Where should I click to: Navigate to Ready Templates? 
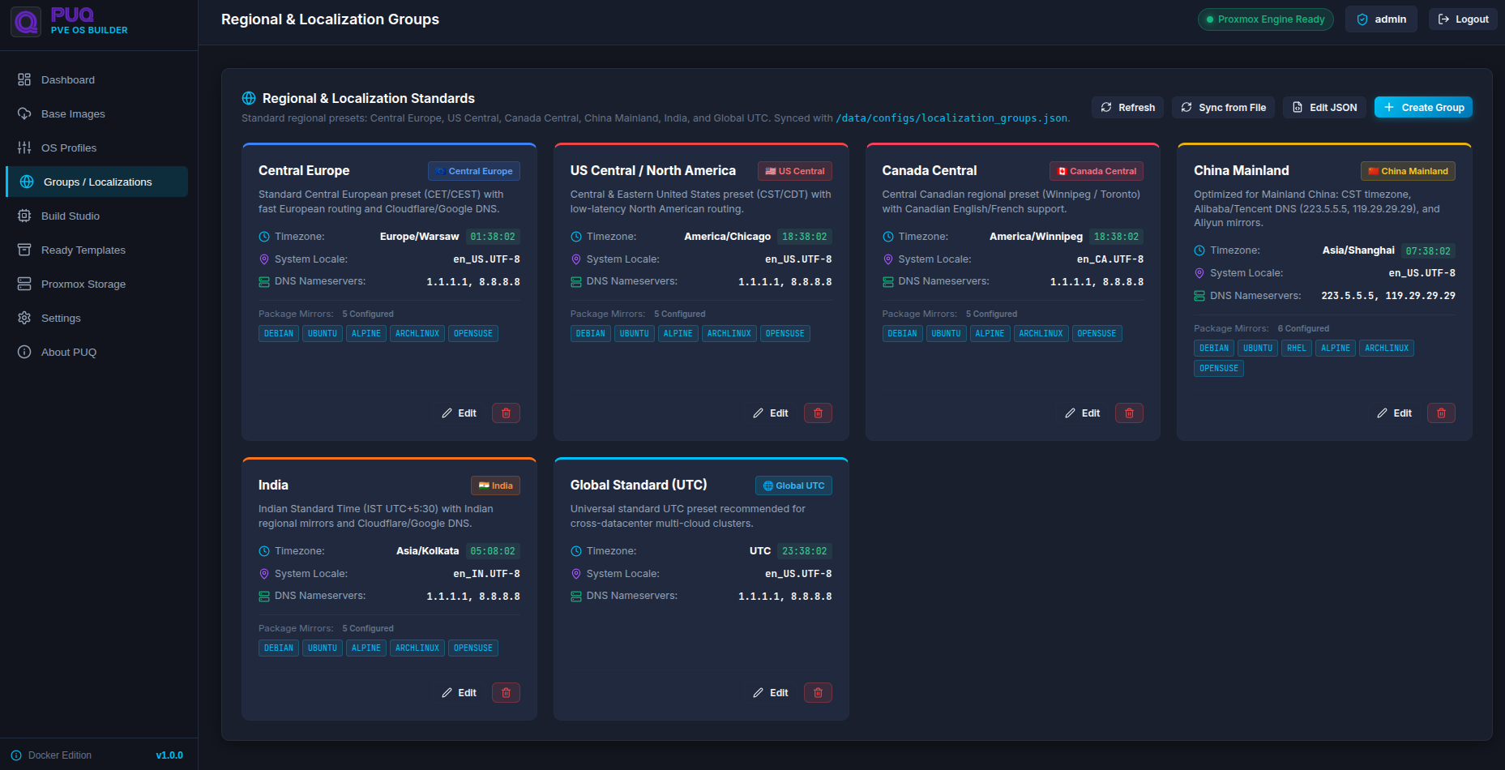coord(97,250)
